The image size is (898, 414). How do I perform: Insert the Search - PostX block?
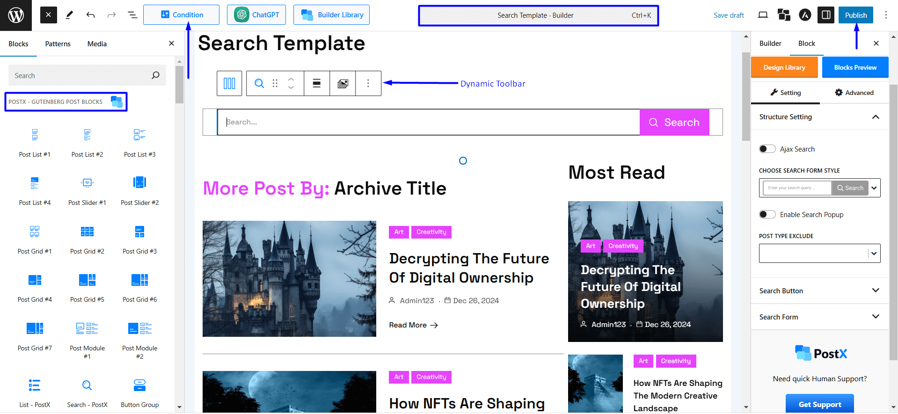(x=87, y=393)
